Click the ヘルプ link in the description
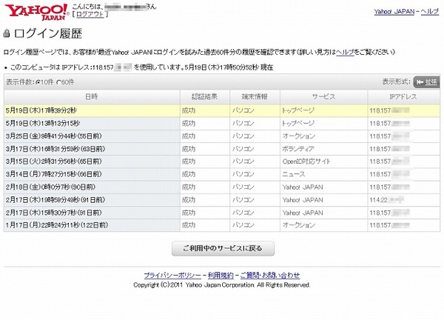Image resolution: width=444 pixels, height=320 pixels. (345, 52)
